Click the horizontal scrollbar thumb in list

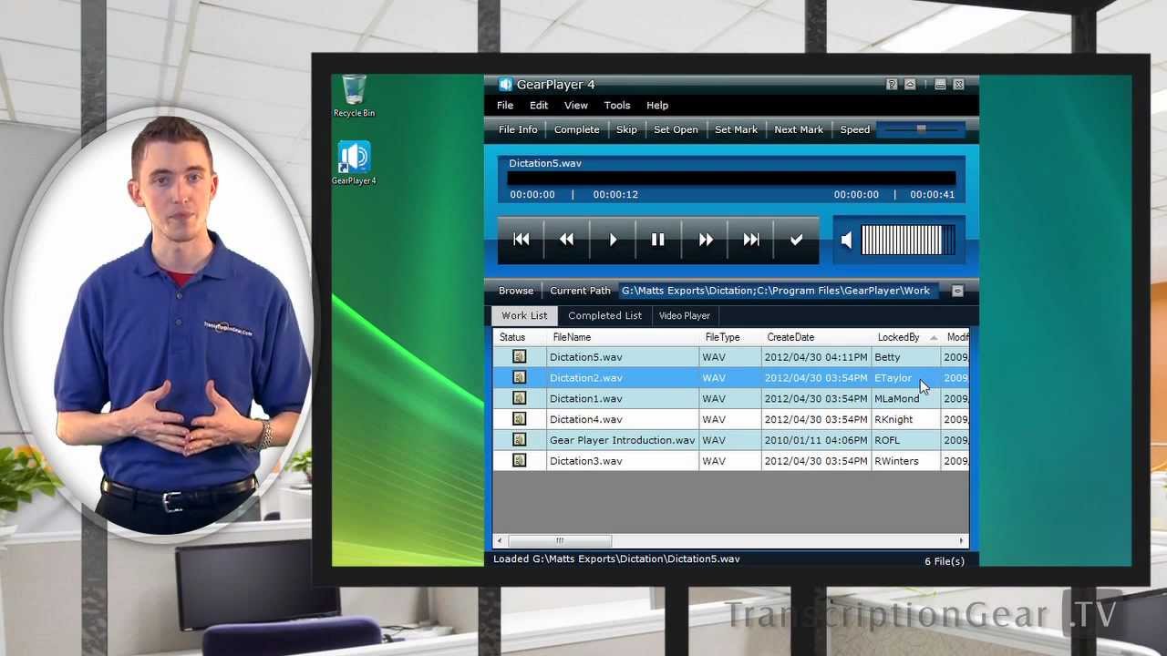click(x=560, y=541)
